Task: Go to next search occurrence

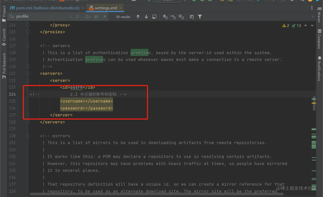Action: pos(146,17)
